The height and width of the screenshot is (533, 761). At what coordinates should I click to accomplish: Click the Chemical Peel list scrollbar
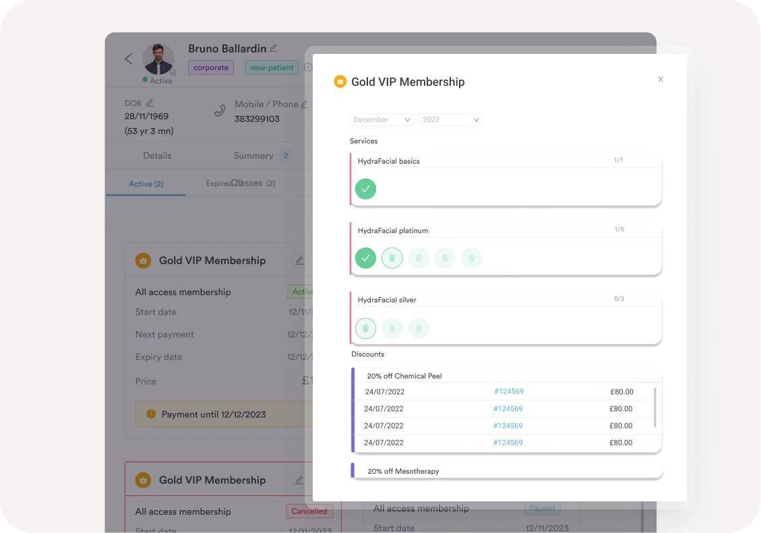[x=655, y=406]
